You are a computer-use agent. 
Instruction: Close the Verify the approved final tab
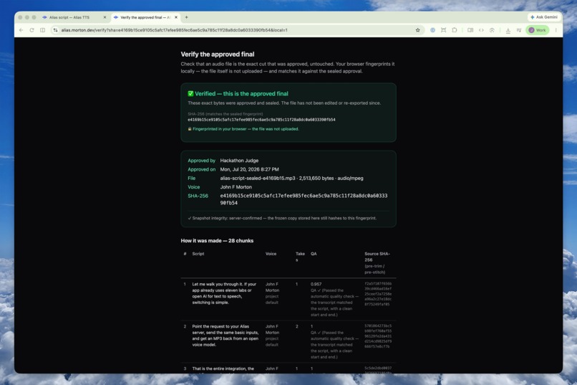pos(176,17)
